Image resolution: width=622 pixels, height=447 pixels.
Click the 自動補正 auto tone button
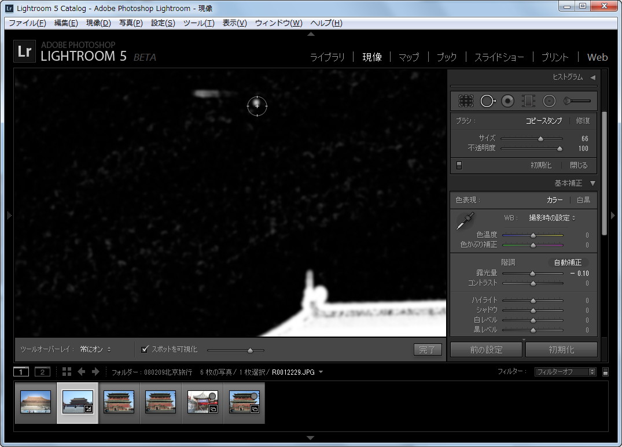click(568, 263)
